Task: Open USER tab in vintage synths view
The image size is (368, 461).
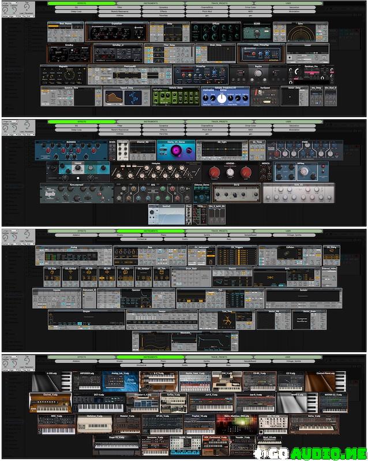Action: (288, 357)
